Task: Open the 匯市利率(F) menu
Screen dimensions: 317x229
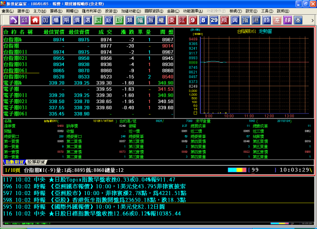Action: tap(91, 11)
